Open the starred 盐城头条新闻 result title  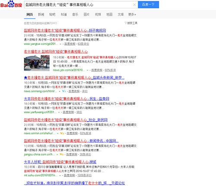pos(74,78)
